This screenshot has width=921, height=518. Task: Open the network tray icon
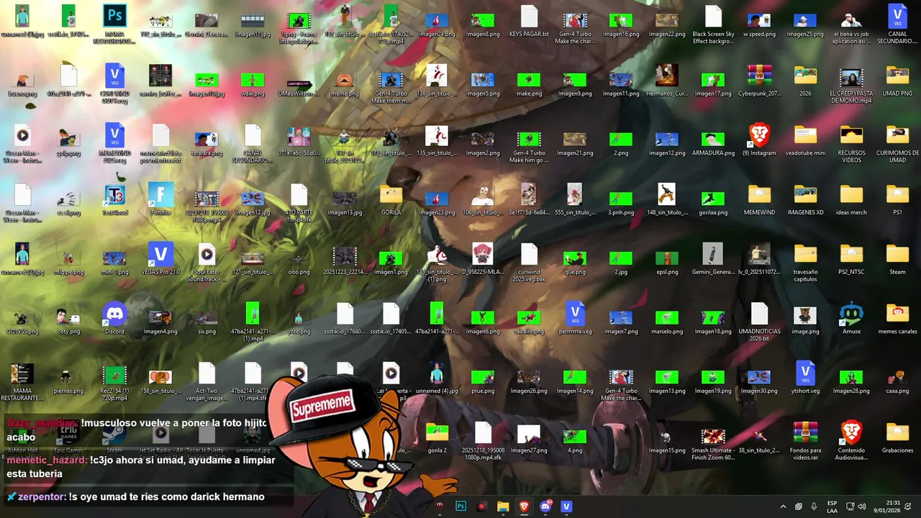850,506
